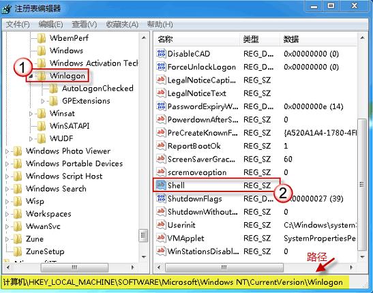Open the 文件(F) menu
This screenshot has width=373, height=293.
tap(18, 25)
